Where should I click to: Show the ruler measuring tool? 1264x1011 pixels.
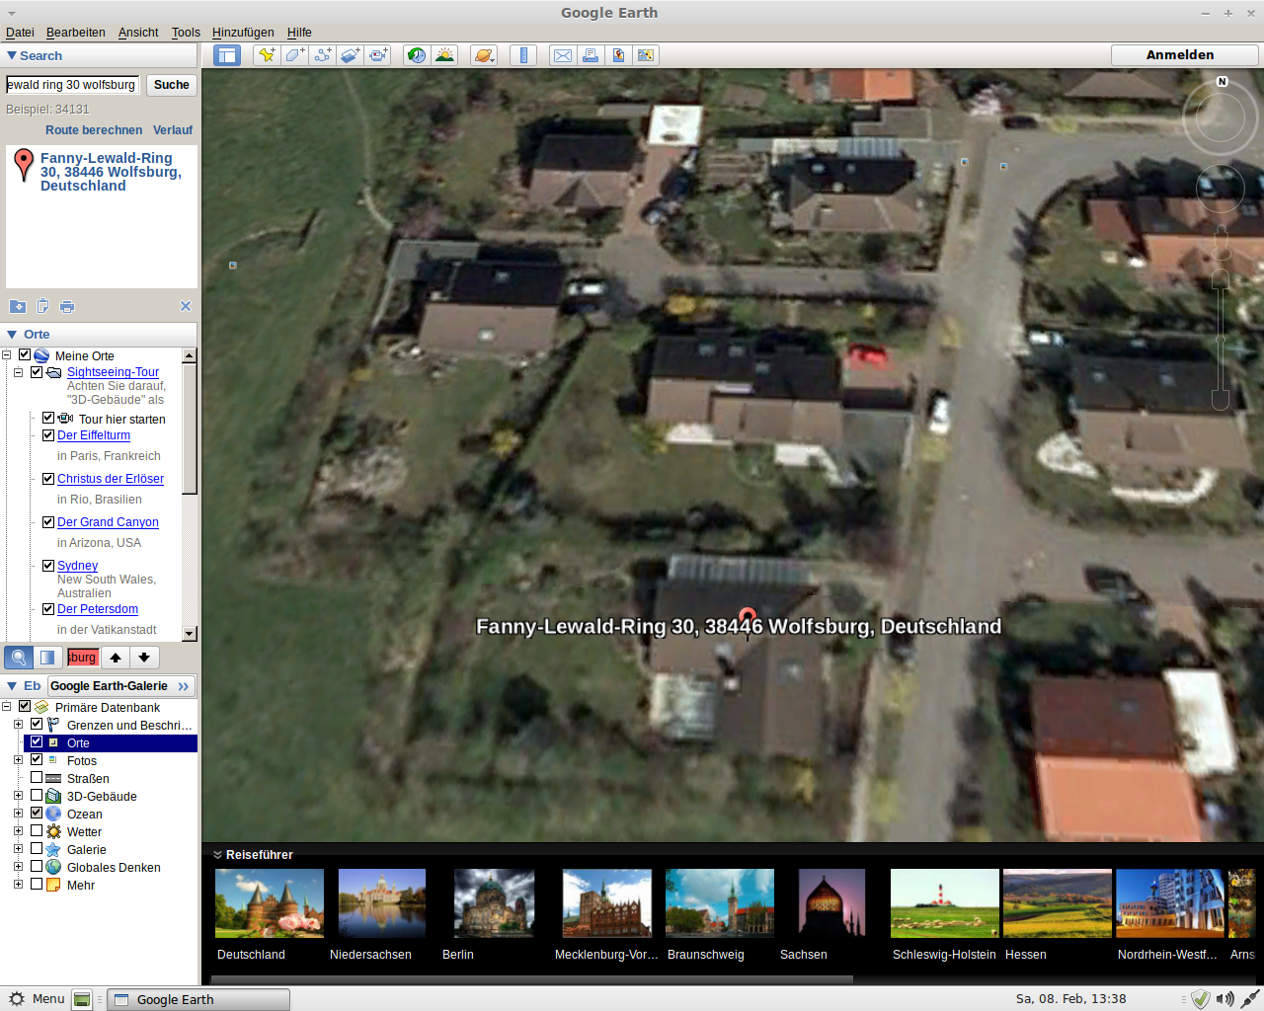point(523,55)
